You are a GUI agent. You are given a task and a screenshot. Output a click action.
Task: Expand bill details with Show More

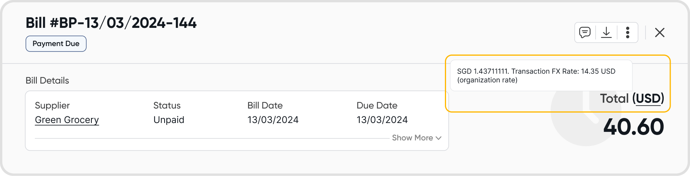pyautogui.click(x=412, y=138)
